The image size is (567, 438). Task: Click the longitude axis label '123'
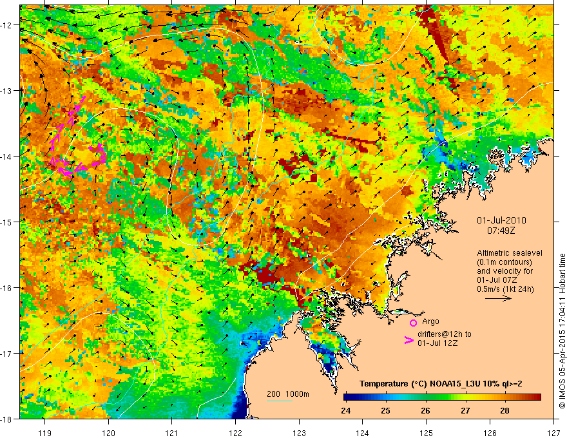pos(299,433)
